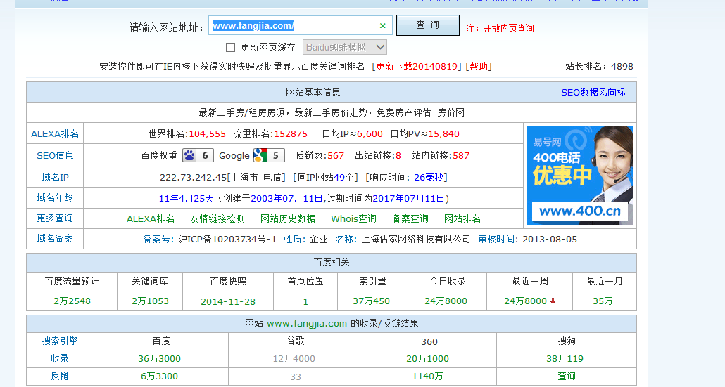The height and width of the screenshot is (387, 725).
Task: Click 沪ICP备10203734号-1 record number
Action: point(227,239)
